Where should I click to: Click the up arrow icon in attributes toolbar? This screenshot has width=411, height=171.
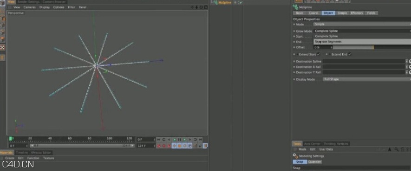390,149
